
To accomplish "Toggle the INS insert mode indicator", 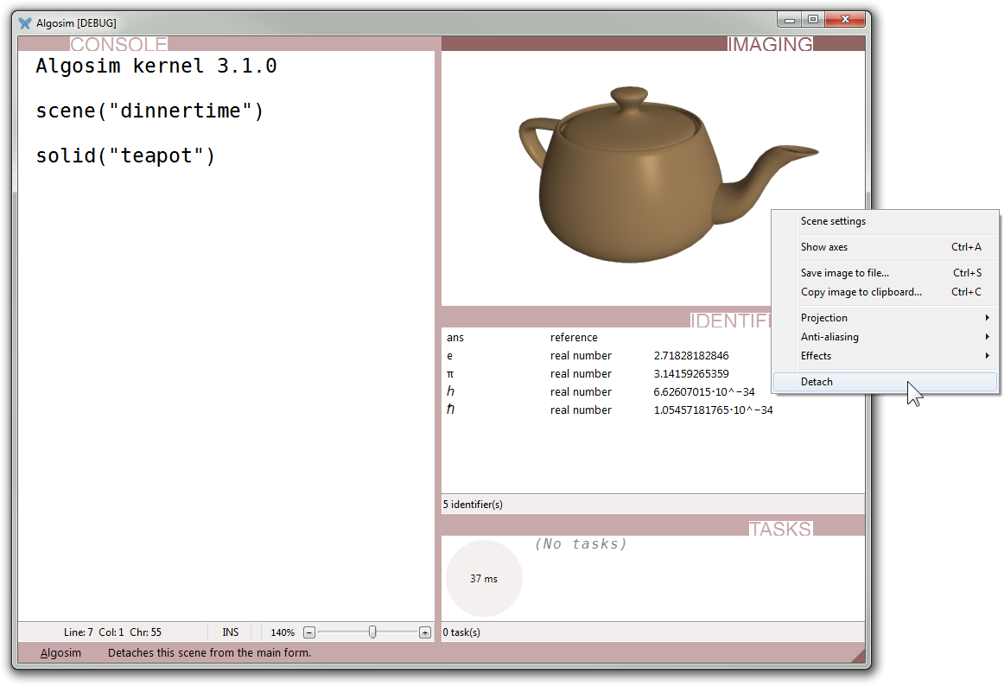I will click(231, 632).
